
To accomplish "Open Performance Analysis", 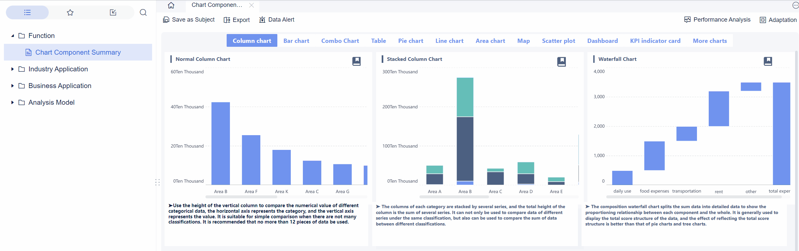I will tap(717, 20).
